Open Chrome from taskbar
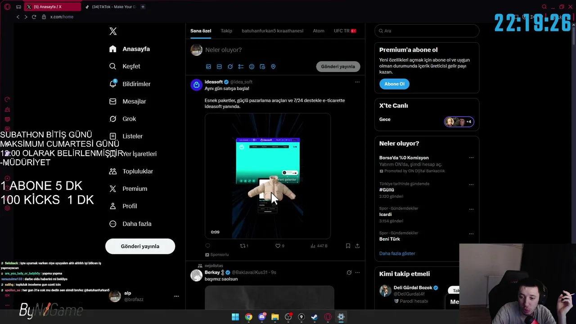This screenshot has height=324, width=576. coord(248,317)
